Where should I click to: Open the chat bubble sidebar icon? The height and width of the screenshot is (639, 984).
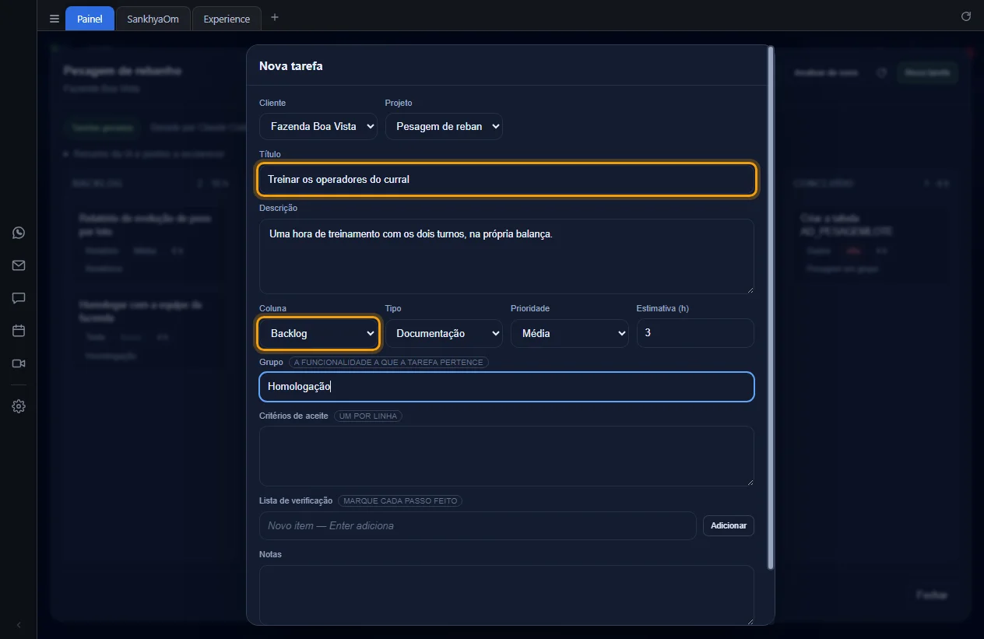click(19, 298)
